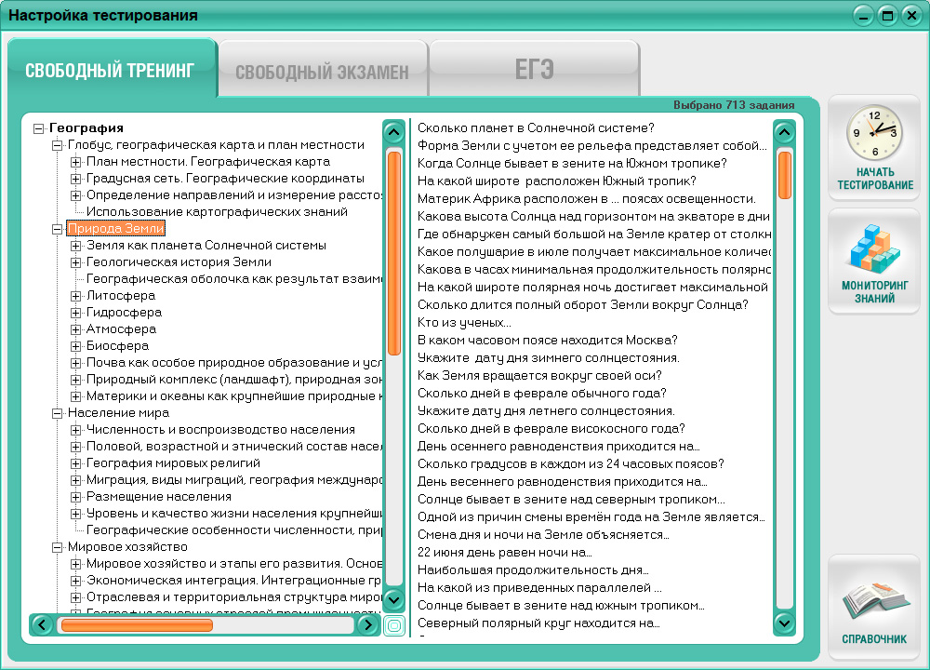Screen dimensions: 930x670
Task: Select question Наибольшая продолжительность дня...
Action: tap(533, 569)
